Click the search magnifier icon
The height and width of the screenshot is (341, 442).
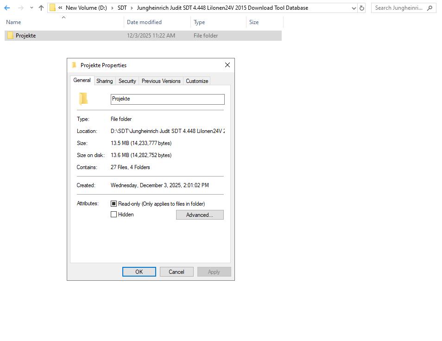coord(429,8)
